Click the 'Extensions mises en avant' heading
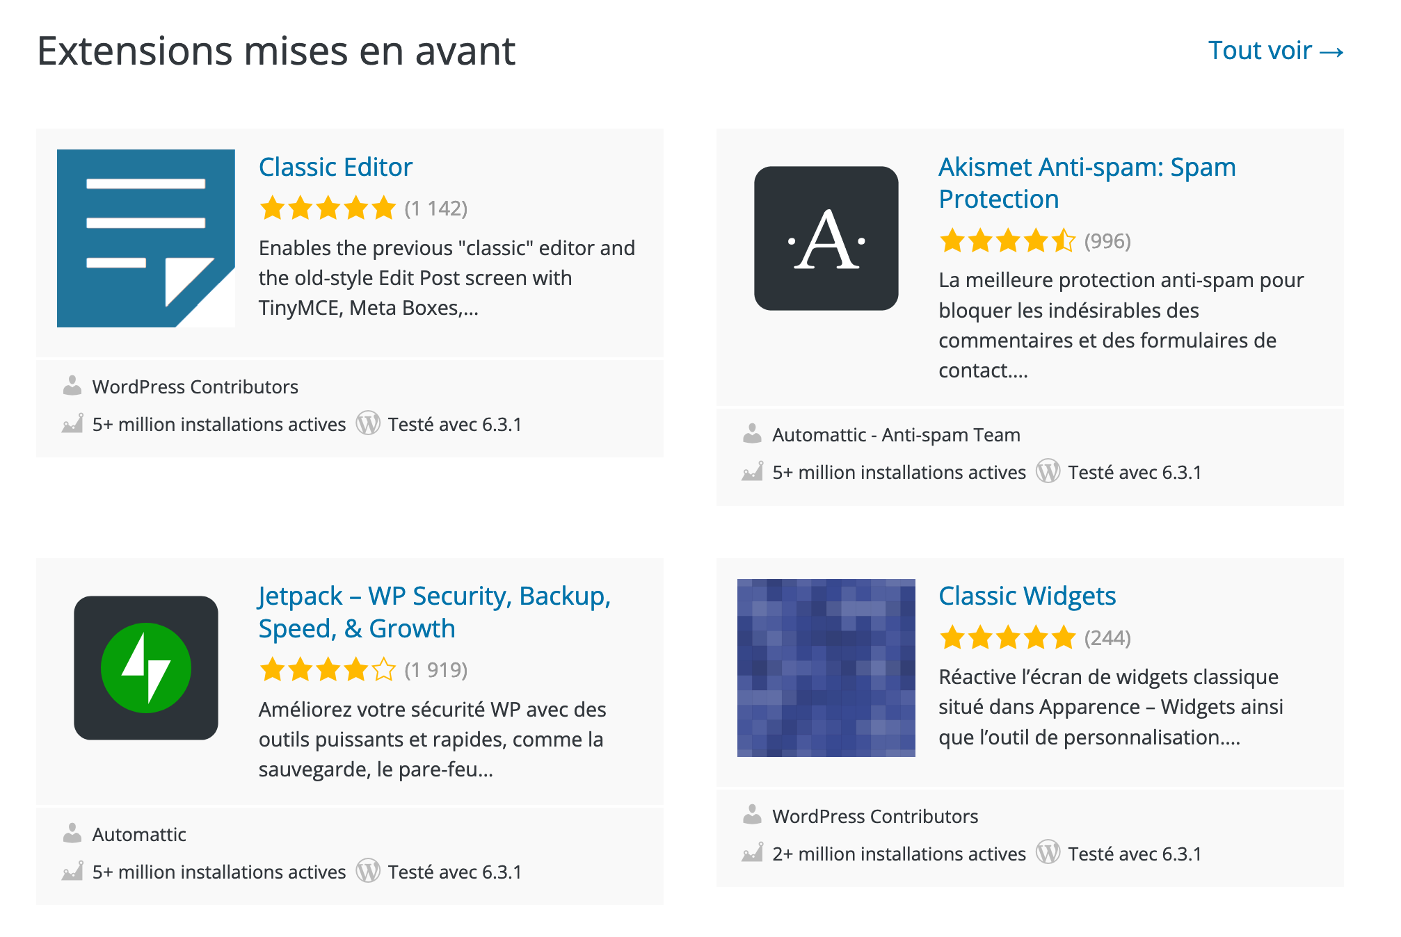 (x=276, y=51)
